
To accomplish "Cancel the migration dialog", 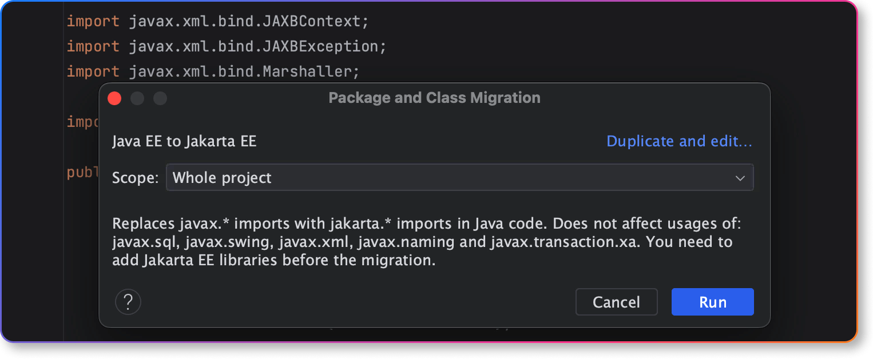I will pyautogui.click(x=616, y=302).
